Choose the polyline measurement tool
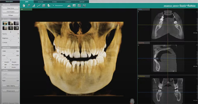The image size is (198, 104). click(x=39, y=5)
